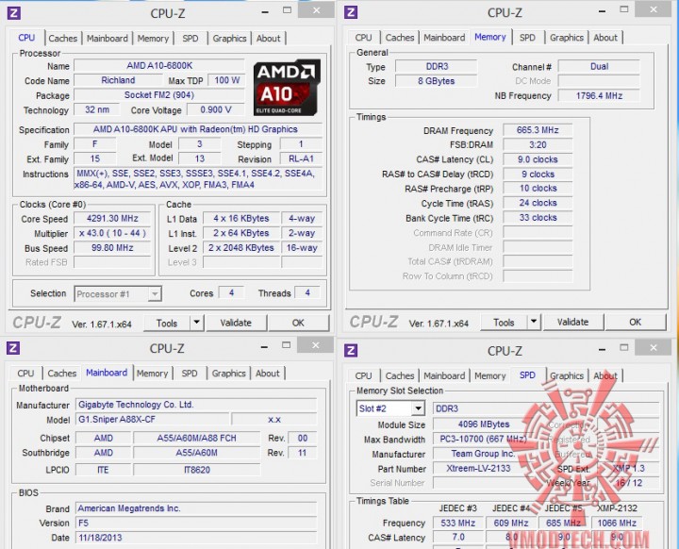Click the BIOS date 11/18/2013 field
The width and height of the screenshot is (679, 549).
[196, 538]
